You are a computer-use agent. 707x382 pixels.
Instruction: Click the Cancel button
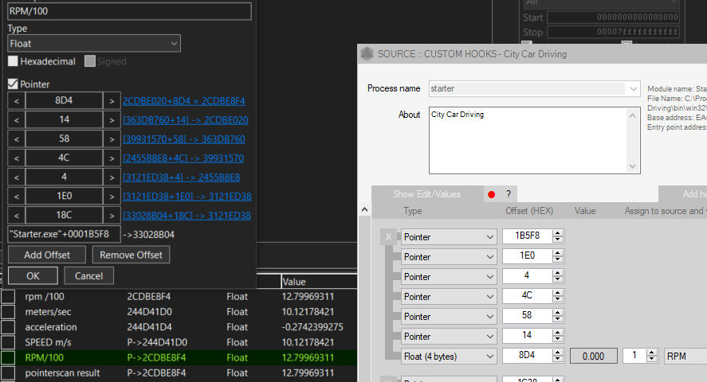[x=88, y=276]
